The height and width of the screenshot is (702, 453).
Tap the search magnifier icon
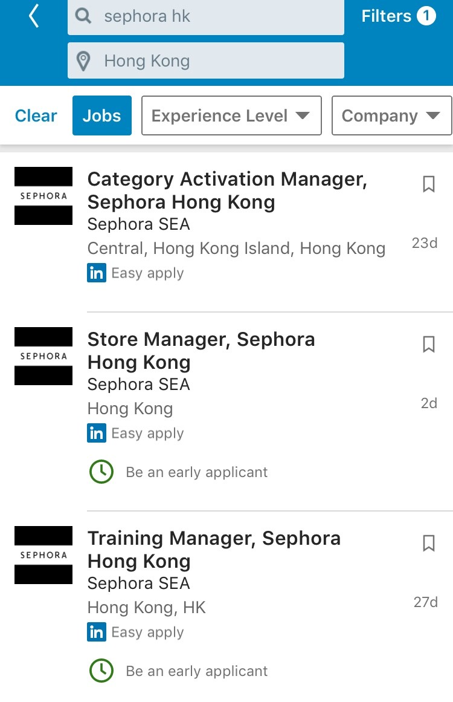pos(84,16)
